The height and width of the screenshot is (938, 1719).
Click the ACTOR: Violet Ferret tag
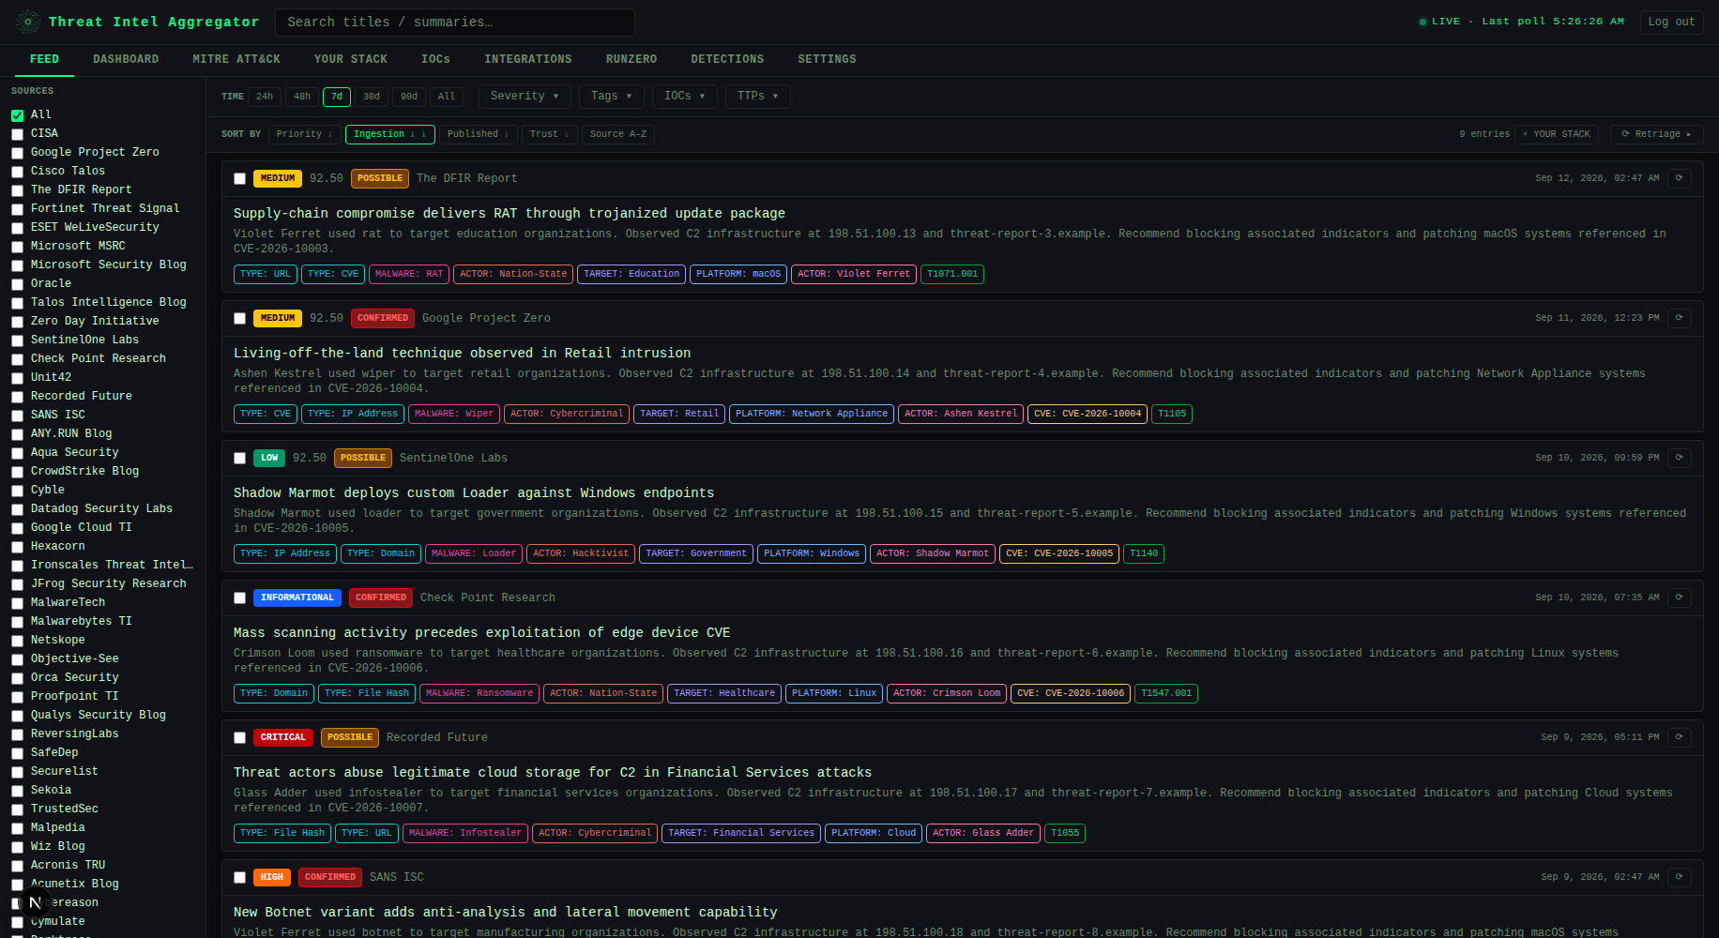[x=854, y=274]
